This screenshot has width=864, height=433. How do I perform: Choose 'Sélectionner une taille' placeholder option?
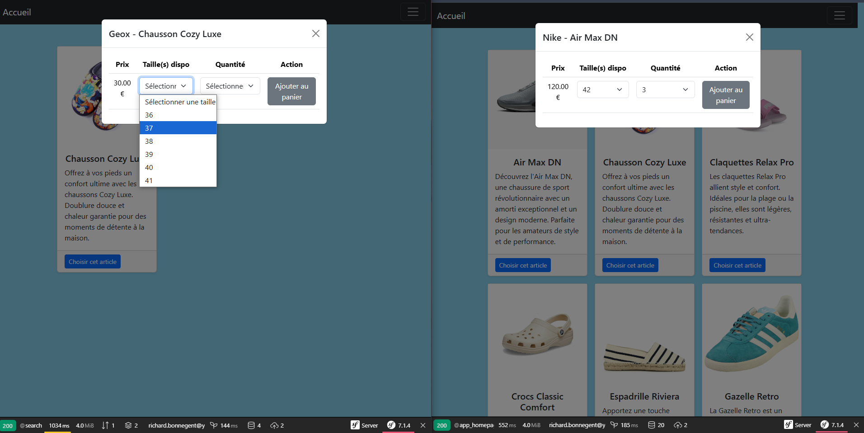click(x=178, y=102)
